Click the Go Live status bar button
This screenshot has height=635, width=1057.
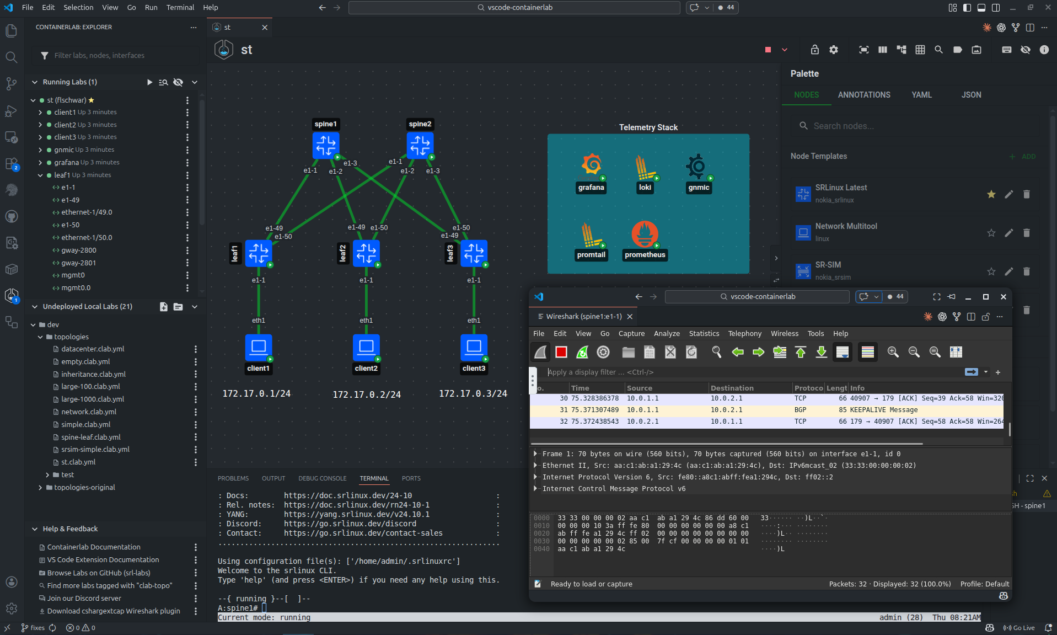[1019, 628]
